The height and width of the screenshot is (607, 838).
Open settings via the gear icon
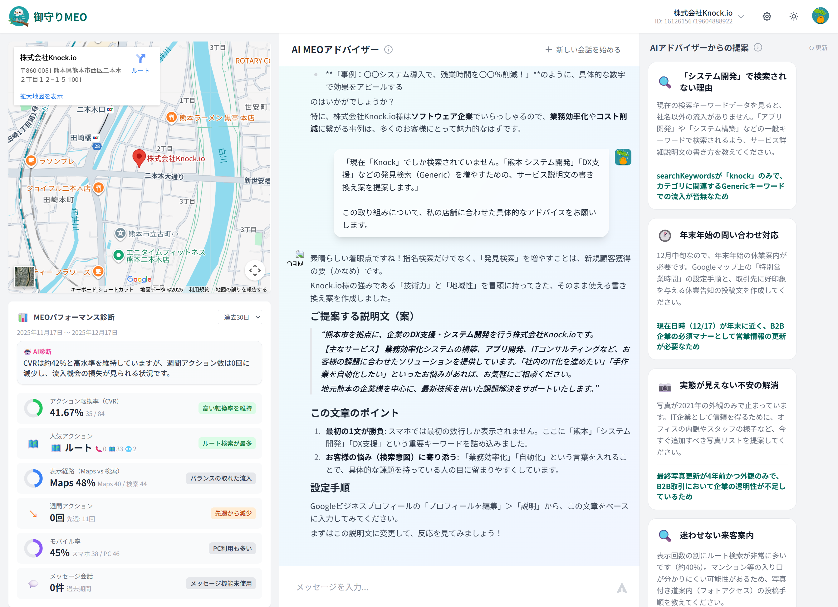coord(767,16)
